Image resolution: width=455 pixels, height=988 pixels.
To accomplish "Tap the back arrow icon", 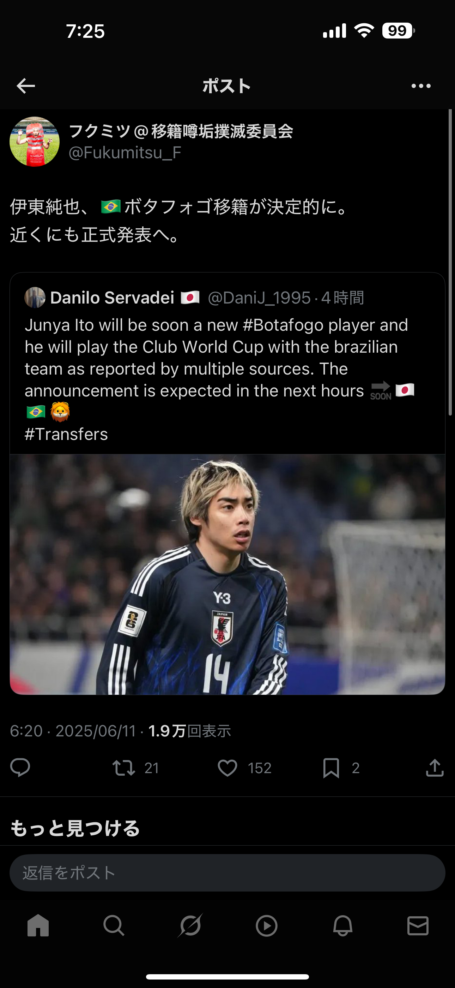I will pos(26,86).
